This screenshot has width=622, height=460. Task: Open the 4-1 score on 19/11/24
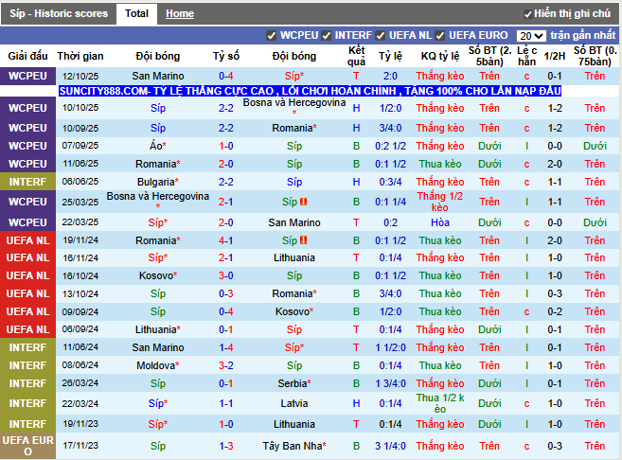click(x=225, y=240)
